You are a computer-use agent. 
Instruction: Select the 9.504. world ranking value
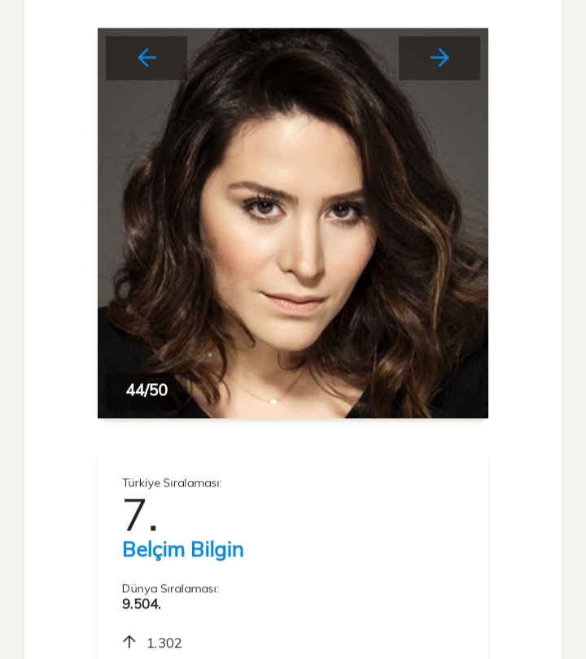point(142,604)
